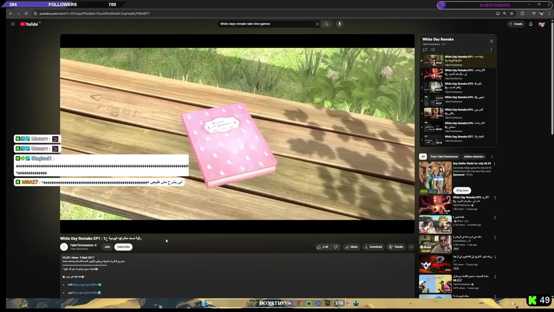Reload the page in the browser

[x=26, y=13]
